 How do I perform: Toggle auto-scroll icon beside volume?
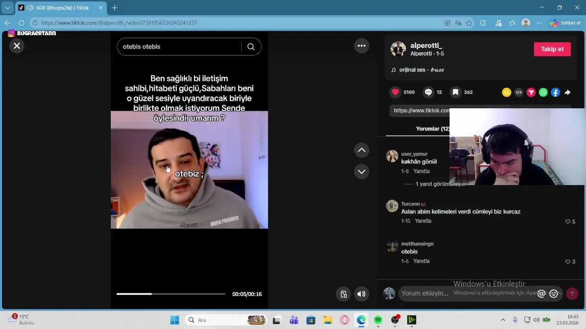tap(343, 294)
